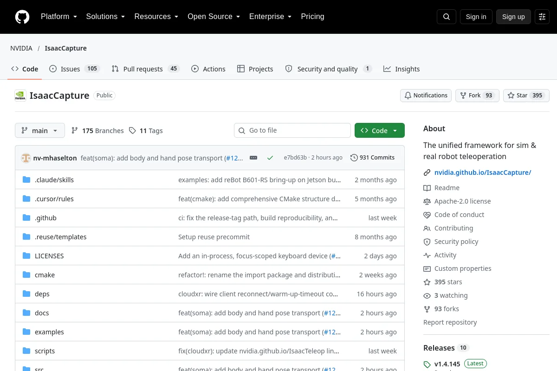Viewport: 557px width, 371px height.
Task: View the Apache-2.0 license link
Action: tap(457, 201)
